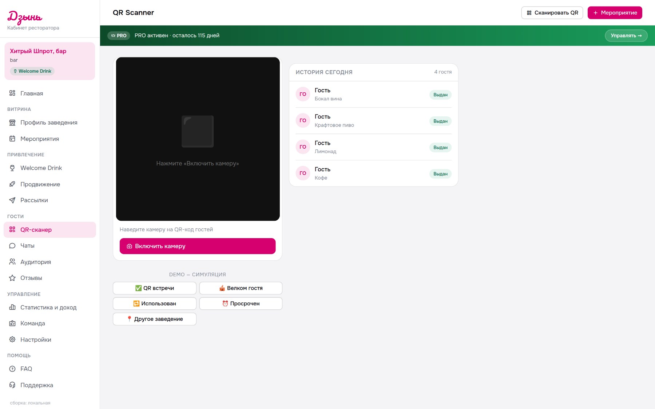Screen dimensions: 655x409
Task: Navigate to Продвижение
Action: [50, 184]
